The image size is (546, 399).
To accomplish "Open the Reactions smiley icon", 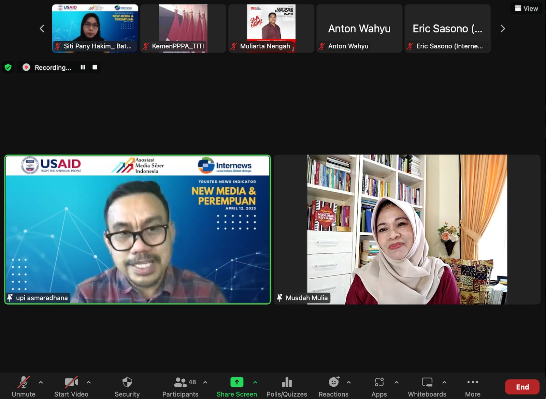I will coord(334,382).
